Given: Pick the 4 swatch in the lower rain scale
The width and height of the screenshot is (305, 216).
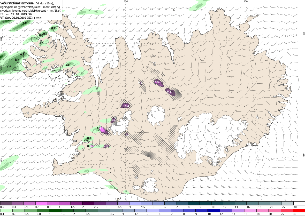Looking at the screenshot, I should tap(128, 211).
